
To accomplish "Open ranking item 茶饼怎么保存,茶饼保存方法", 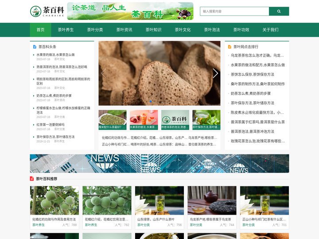I will pos(252,74).
